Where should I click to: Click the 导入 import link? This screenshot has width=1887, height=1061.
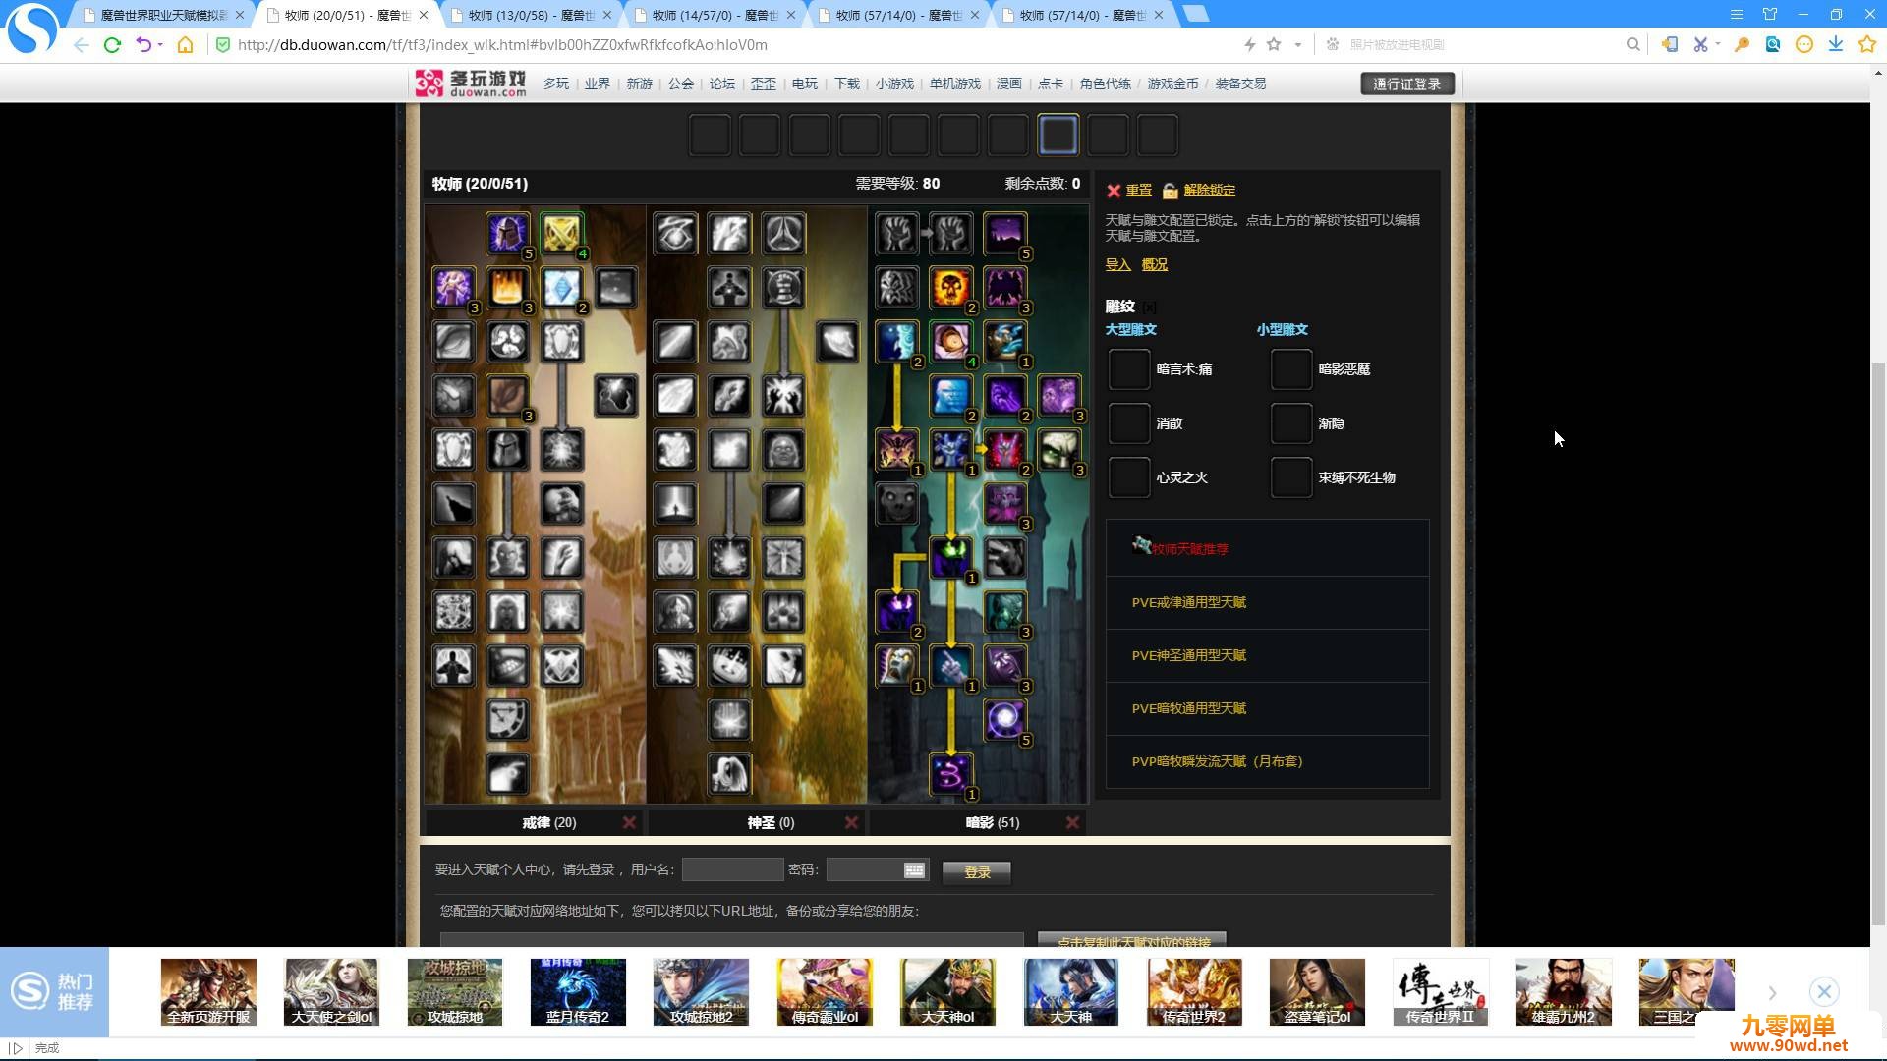coord(1117,264)
